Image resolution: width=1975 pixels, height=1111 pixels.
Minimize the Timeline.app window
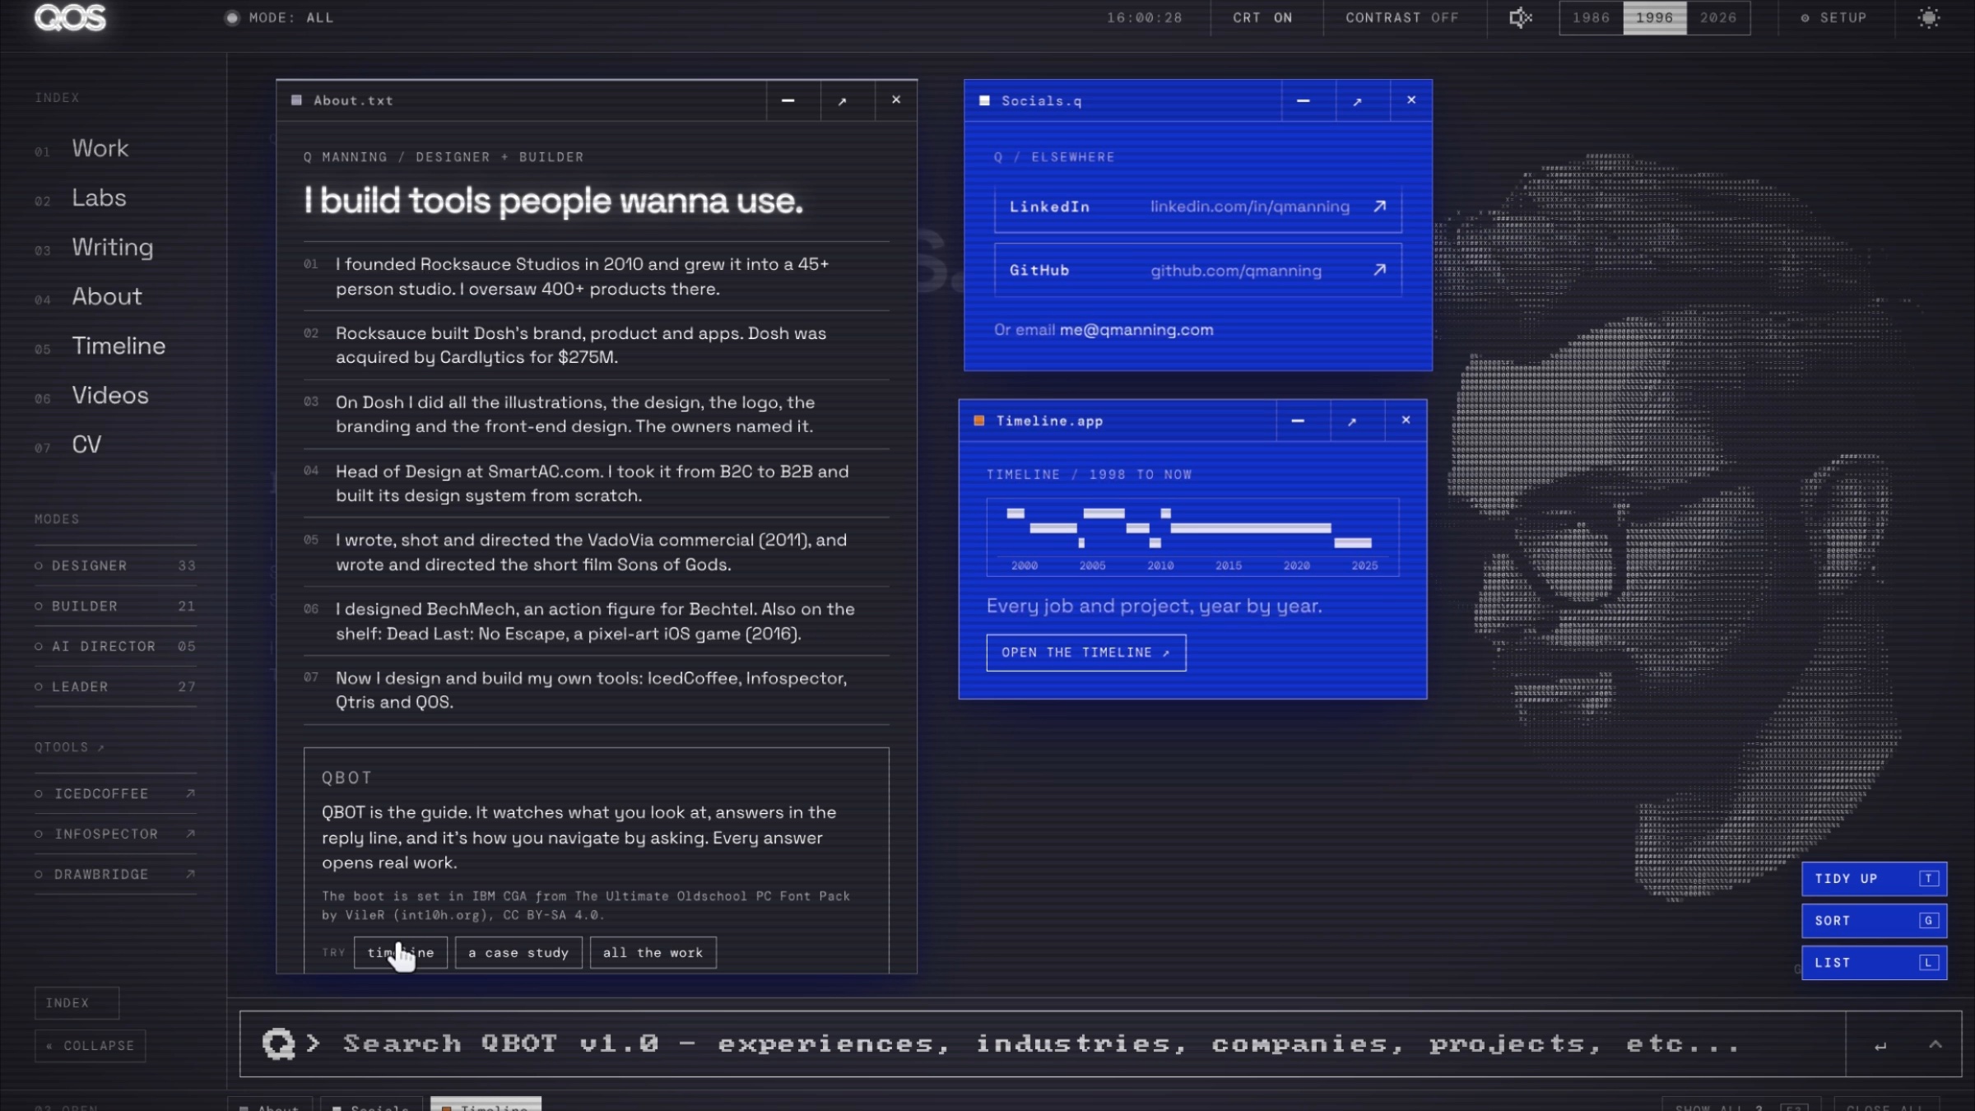tap(1298, 421)
